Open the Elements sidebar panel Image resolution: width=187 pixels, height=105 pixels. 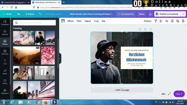click(x=5, y=52)
